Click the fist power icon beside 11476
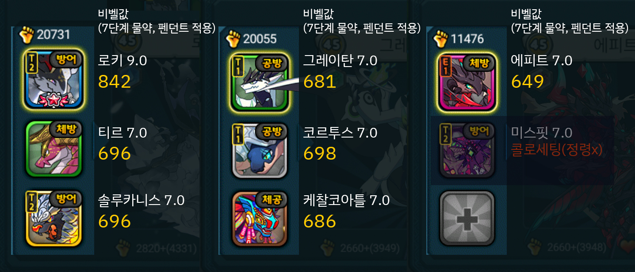The height and width of the screenshot is (272, 635). click(440, 39)
